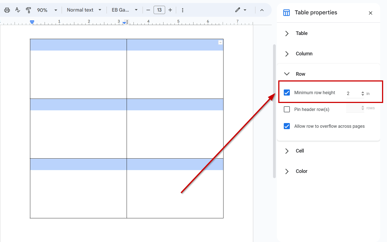This screenshot has height=242, width=387.
Task: Open the EB Garamond font dropdown
Action: click(124, 10)
